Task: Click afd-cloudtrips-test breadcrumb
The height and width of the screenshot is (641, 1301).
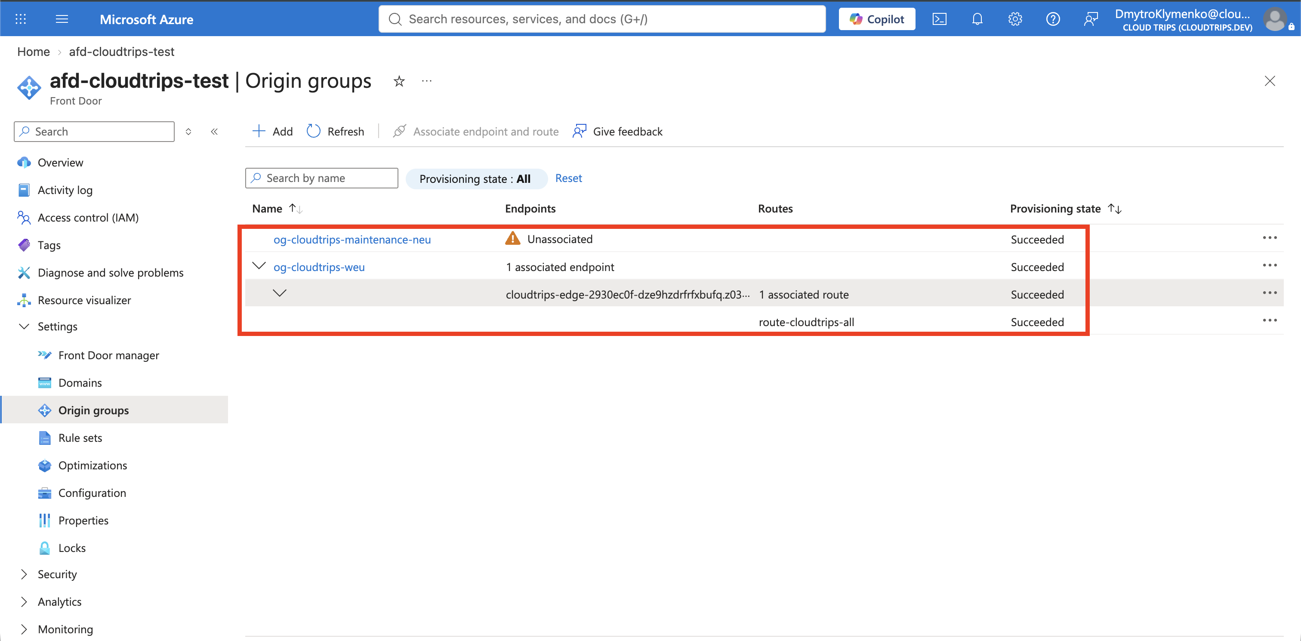Action: (121, 52)
